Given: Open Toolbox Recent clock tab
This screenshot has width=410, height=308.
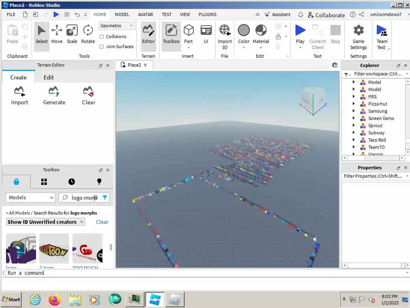Looking at the screenshot, I should (72, 182).
